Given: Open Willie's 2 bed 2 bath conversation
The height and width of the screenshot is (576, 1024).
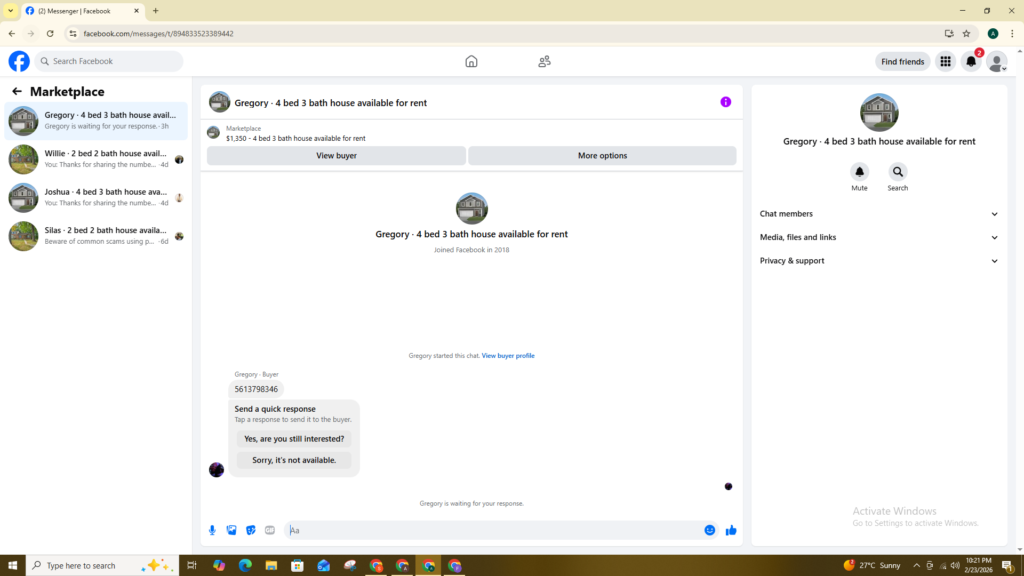Looking at the screenshot, I should pos(96,159).
